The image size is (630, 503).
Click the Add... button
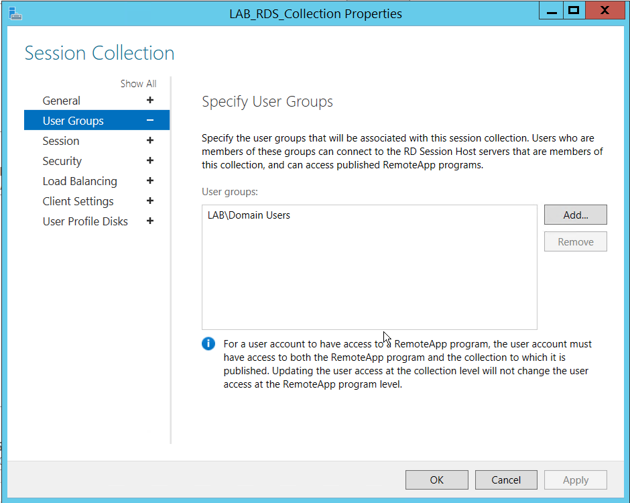[575, 215]
